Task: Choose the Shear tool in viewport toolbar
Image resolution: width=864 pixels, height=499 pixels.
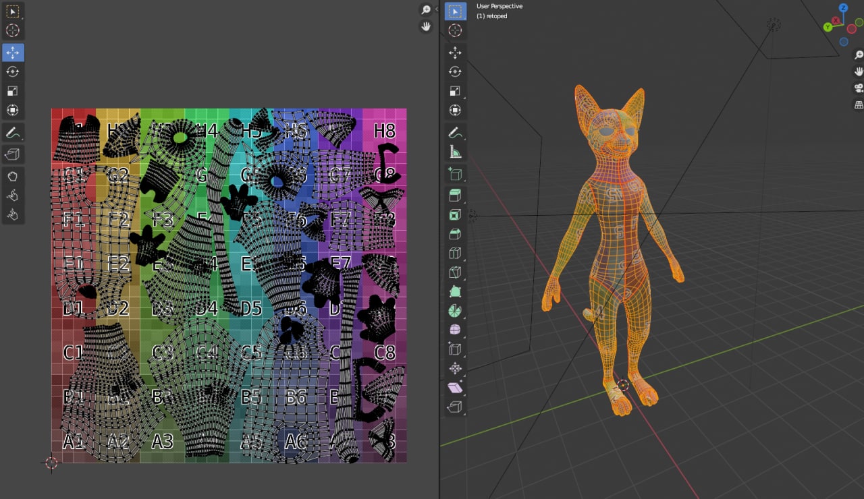Action: pos(456,388)
